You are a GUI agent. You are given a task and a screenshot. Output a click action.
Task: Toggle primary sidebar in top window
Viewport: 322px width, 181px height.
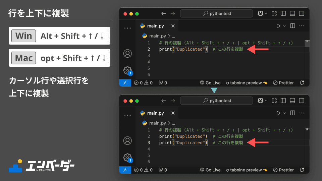click(283, 13)
